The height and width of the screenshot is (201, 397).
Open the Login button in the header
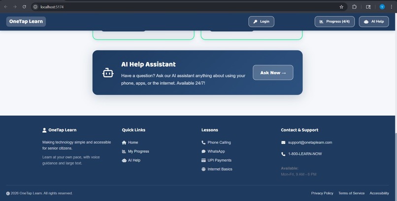point(261,22)
